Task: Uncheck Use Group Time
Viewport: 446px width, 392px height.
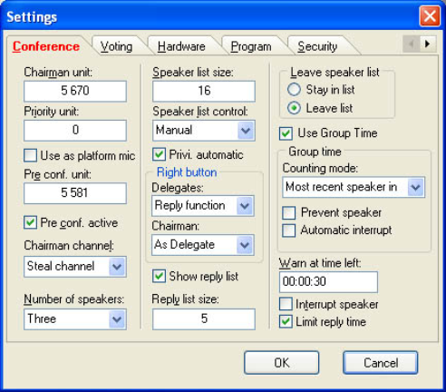Action: 286,133
